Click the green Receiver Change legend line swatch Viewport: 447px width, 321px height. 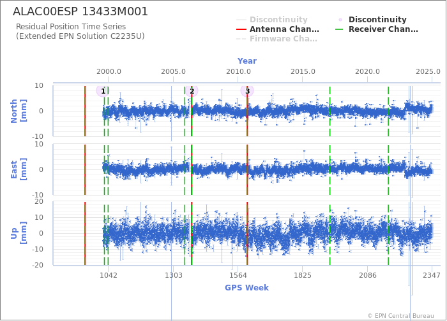pyautogui.click(x=339, y=29)
